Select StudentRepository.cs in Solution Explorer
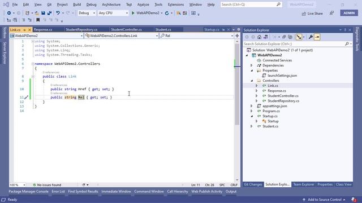 283,101
